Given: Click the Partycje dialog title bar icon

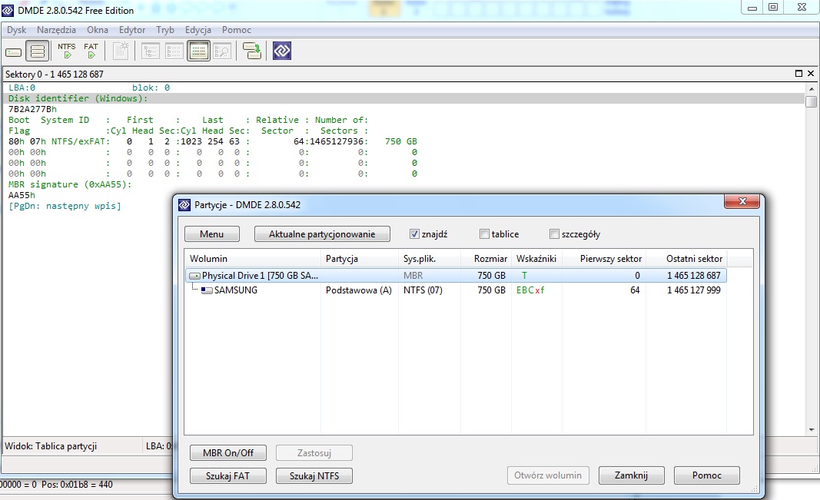Looking at the screenshot, I should (x=184, y=205).
